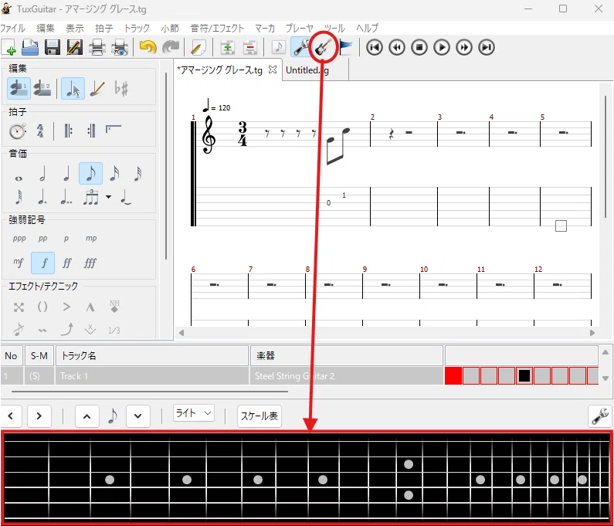The width and height of the screenshot is (614, 526).
Task: Open a file via folder icon
Action: pyautogui.click(x=30, y=47)
